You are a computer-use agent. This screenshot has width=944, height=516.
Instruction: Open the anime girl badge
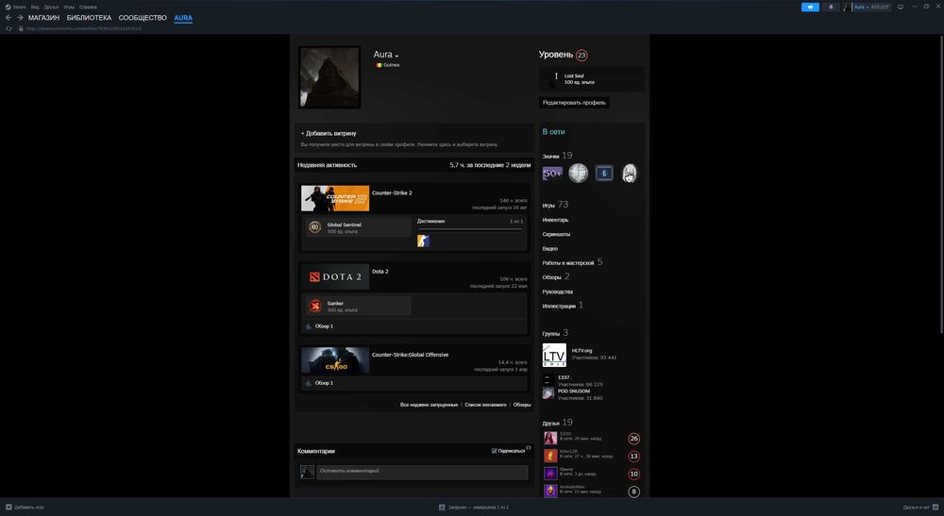click(629, 174)
